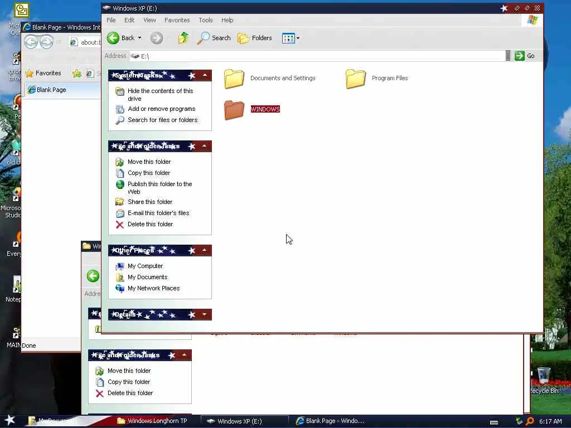Click the 6:17 AM system clock

pyautogui.click(x=550, y=421)
